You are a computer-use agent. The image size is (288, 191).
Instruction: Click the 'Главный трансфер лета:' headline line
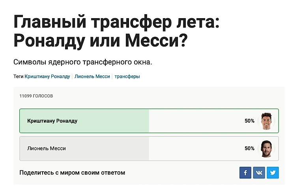(x=116, y=22)
